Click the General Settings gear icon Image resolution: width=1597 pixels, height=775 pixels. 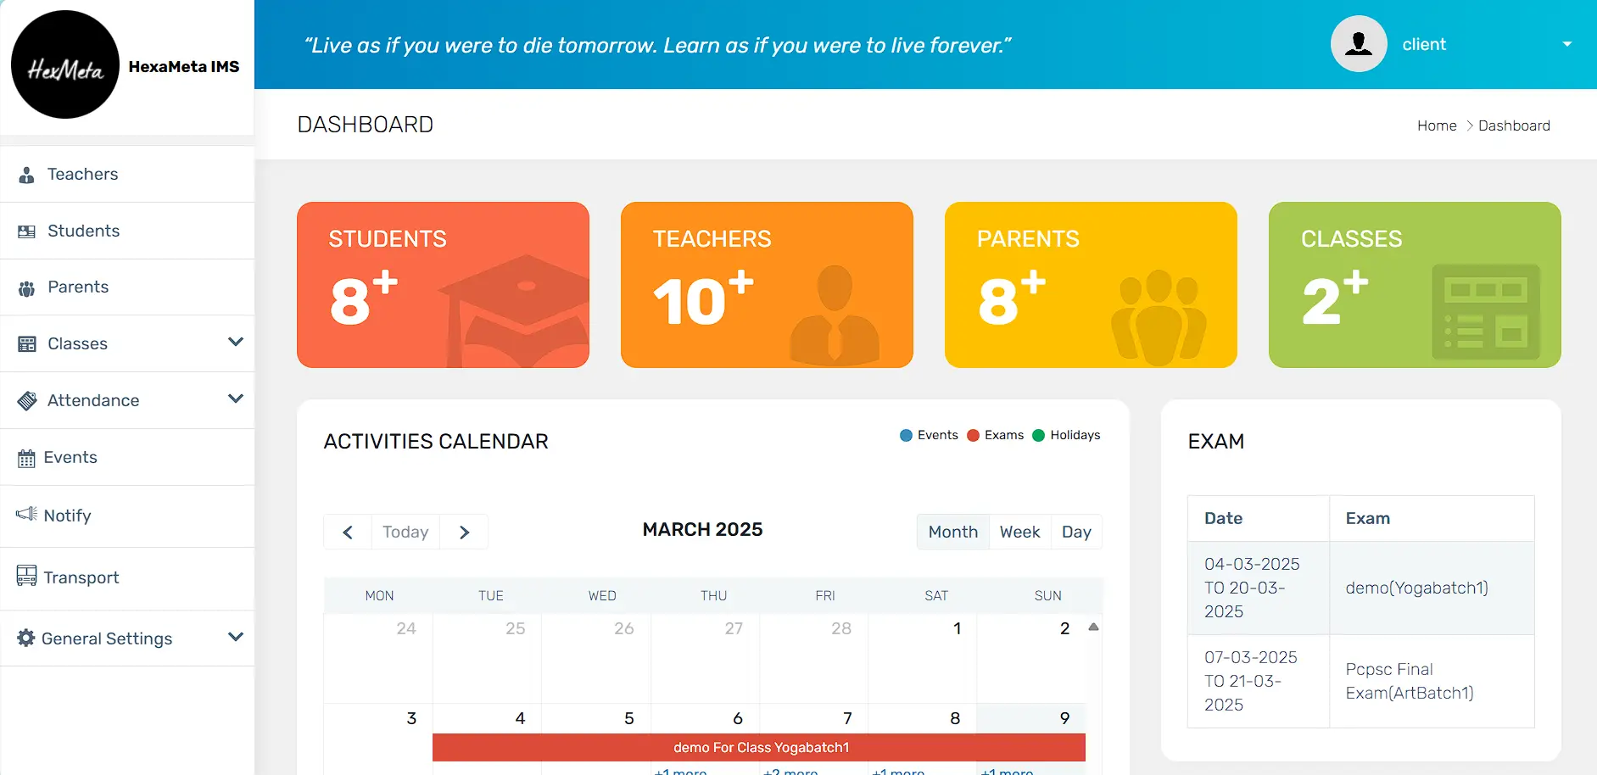pyautogui.click(x=26, y=638)
